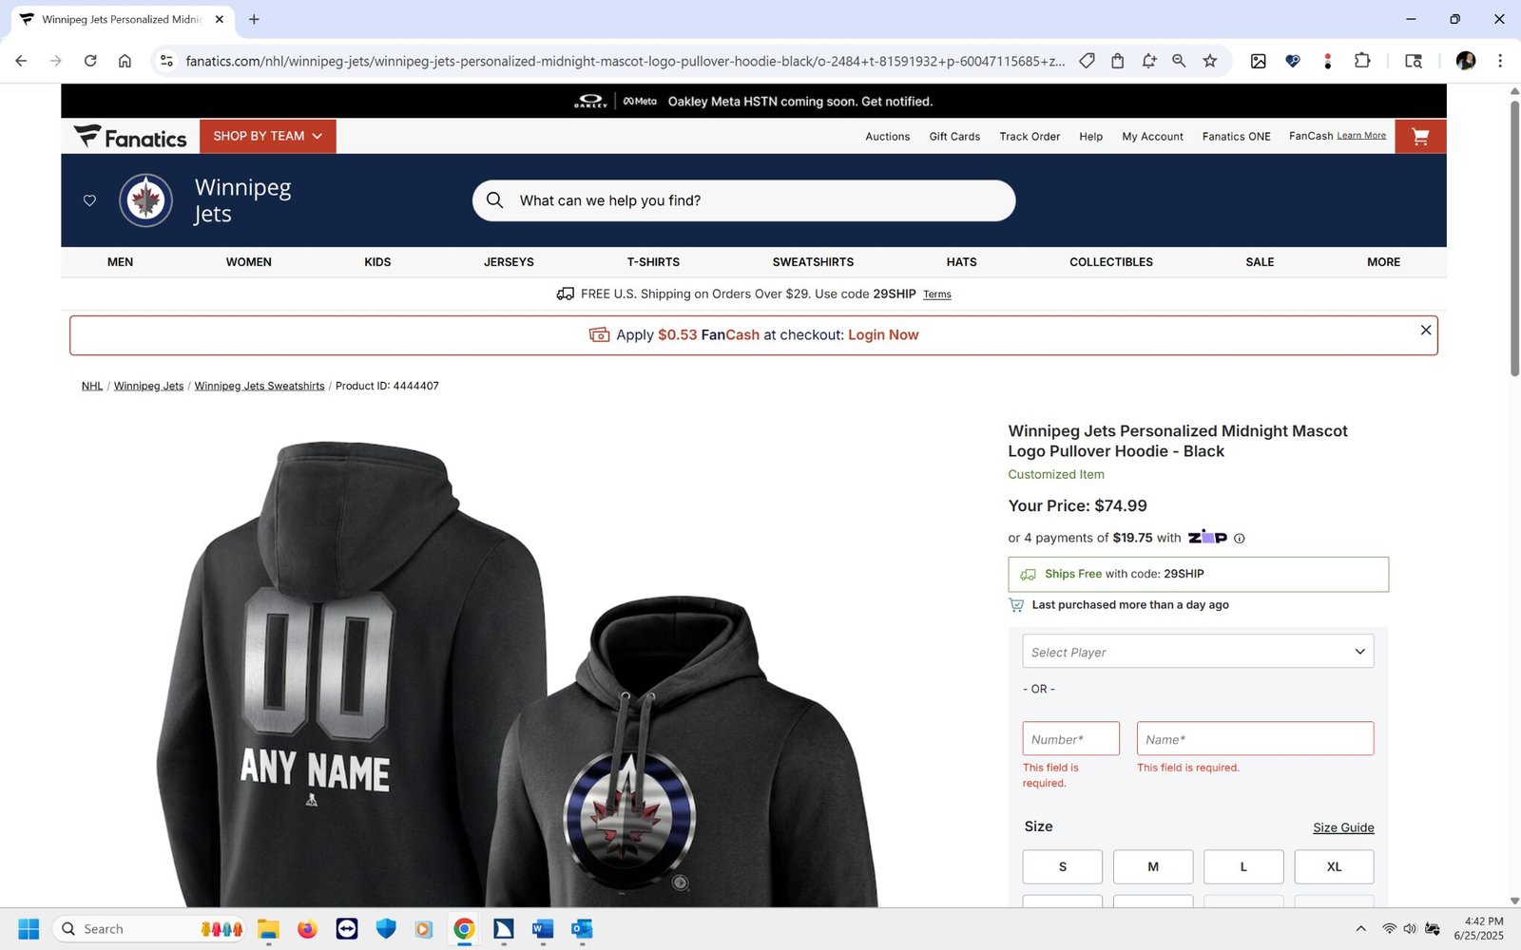The width and height of the screenshot is (1521, 950).
Task: Click the Winnipeg Jets team logo
Action: pos(145,200)
